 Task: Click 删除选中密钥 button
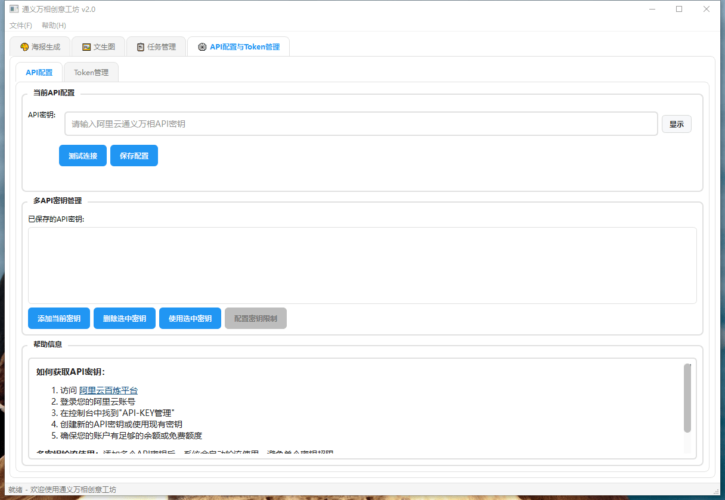[x=125, y=318]
